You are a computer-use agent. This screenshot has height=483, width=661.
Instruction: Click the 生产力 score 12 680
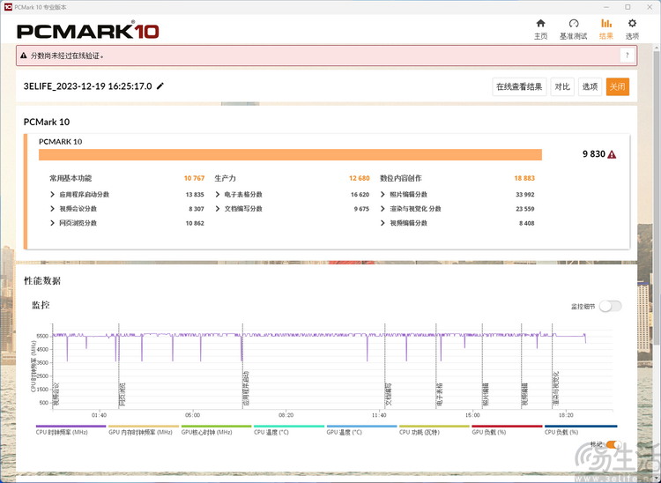(x=360, y=178)
